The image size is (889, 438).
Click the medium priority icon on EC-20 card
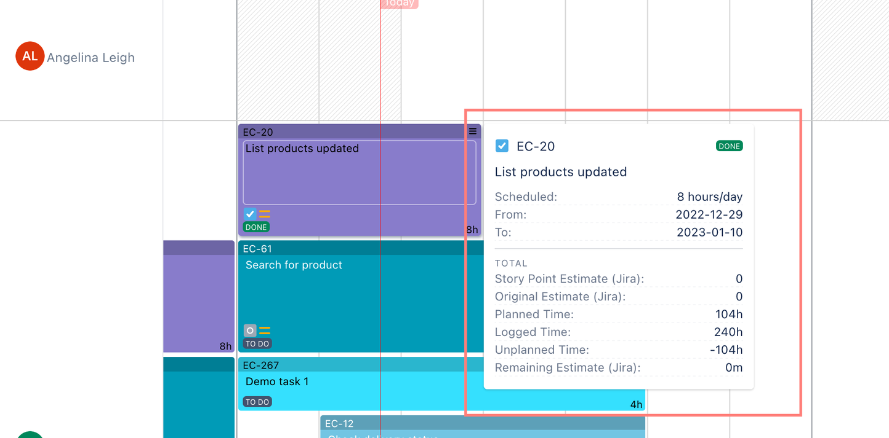[265, 214]
